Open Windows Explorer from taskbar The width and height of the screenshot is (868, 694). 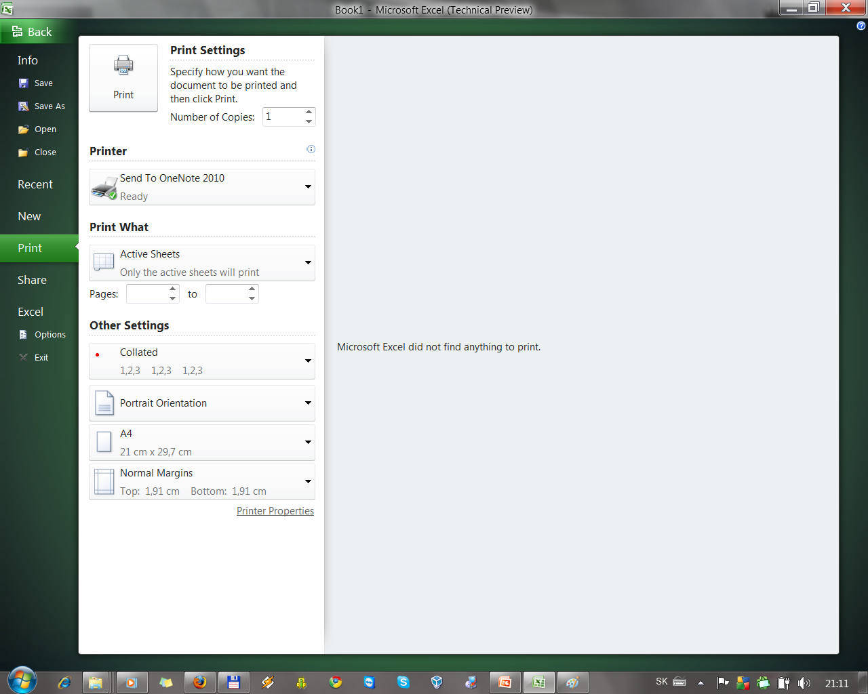click(96, 682)
